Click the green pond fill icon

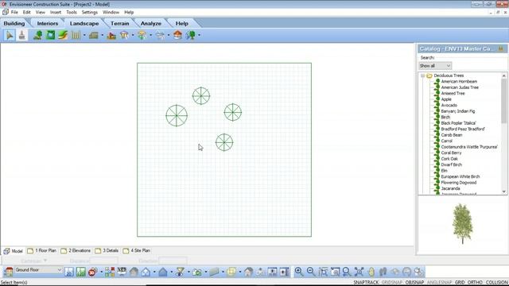click(x=50, y=35)
